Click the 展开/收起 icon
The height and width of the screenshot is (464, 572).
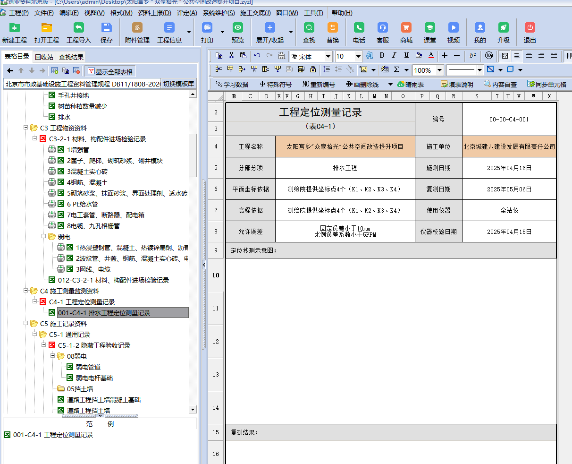tap(269, 27)
